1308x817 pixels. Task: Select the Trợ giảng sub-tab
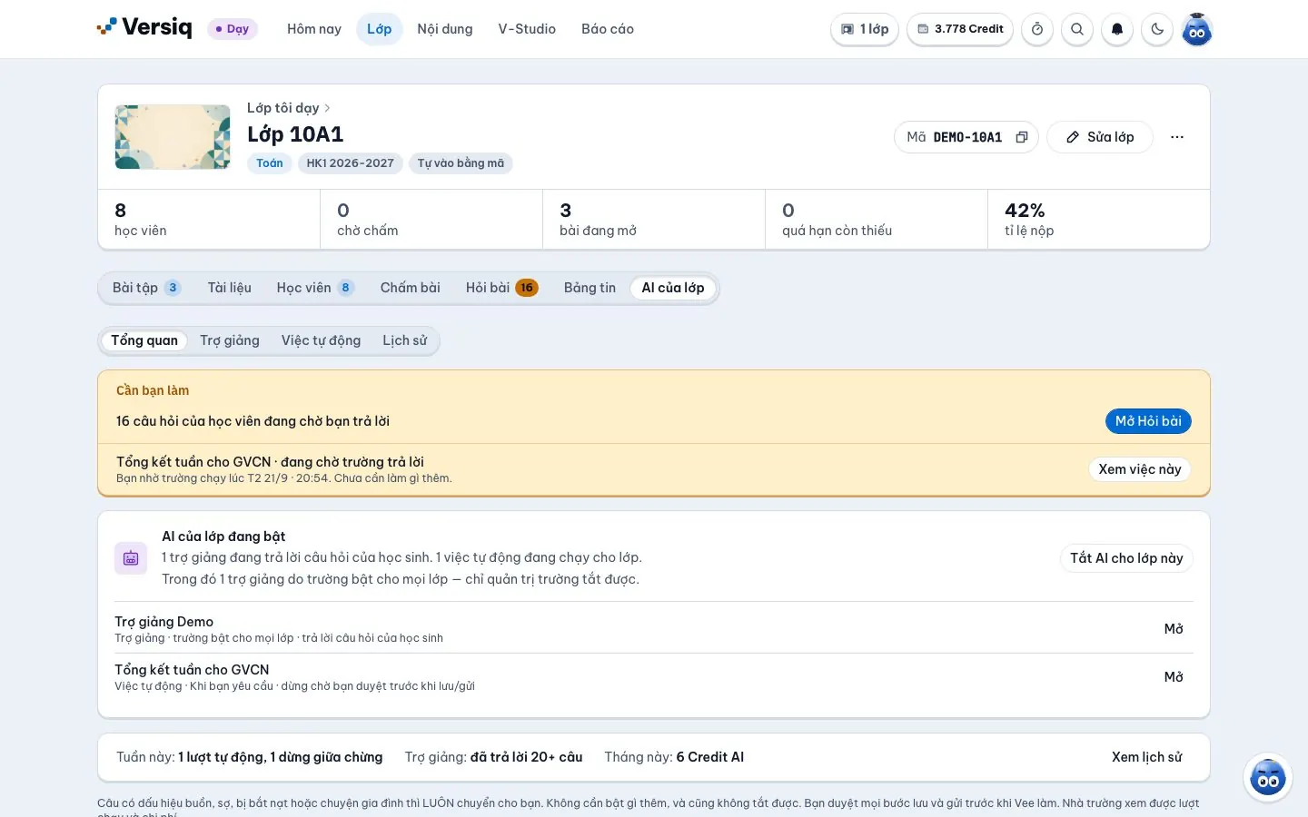(230, 340)
